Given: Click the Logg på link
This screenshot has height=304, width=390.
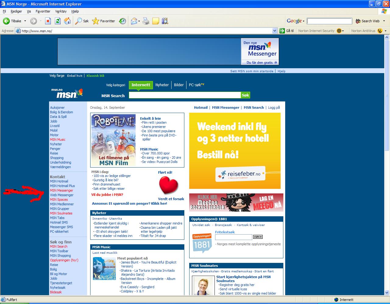Looking at the screenshot, I should coord(274,108).
